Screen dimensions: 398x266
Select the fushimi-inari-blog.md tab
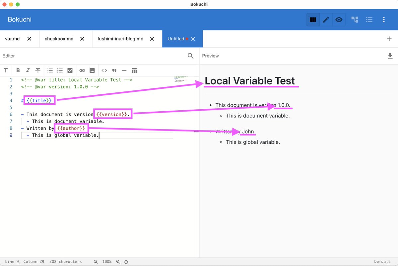pos(120,39)
